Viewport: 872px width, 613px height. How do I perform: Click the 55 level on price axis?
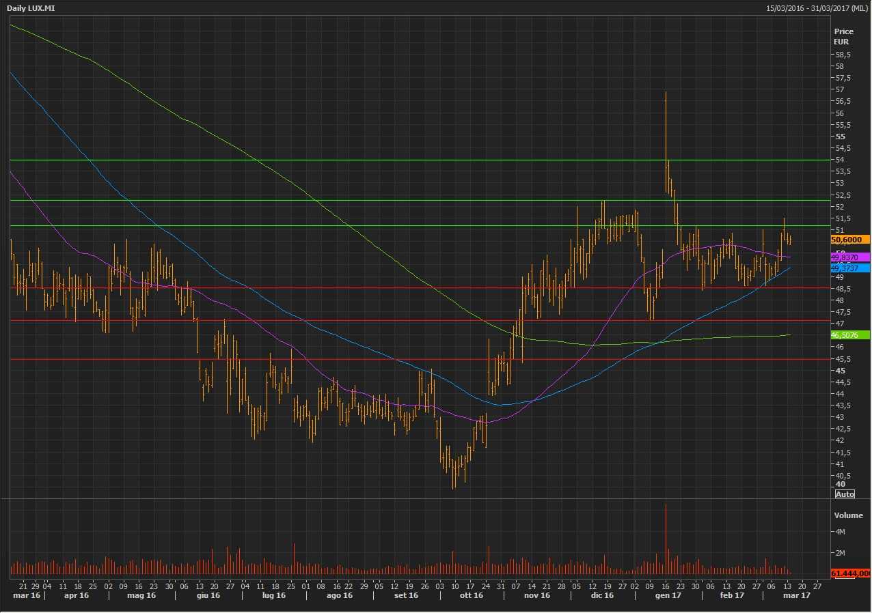pyautogui.click(x=840, y=137)
